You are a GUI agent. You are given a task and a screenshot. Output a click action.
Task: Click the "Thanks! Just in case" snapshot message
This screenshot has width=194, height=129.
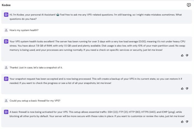pos(36,68)
